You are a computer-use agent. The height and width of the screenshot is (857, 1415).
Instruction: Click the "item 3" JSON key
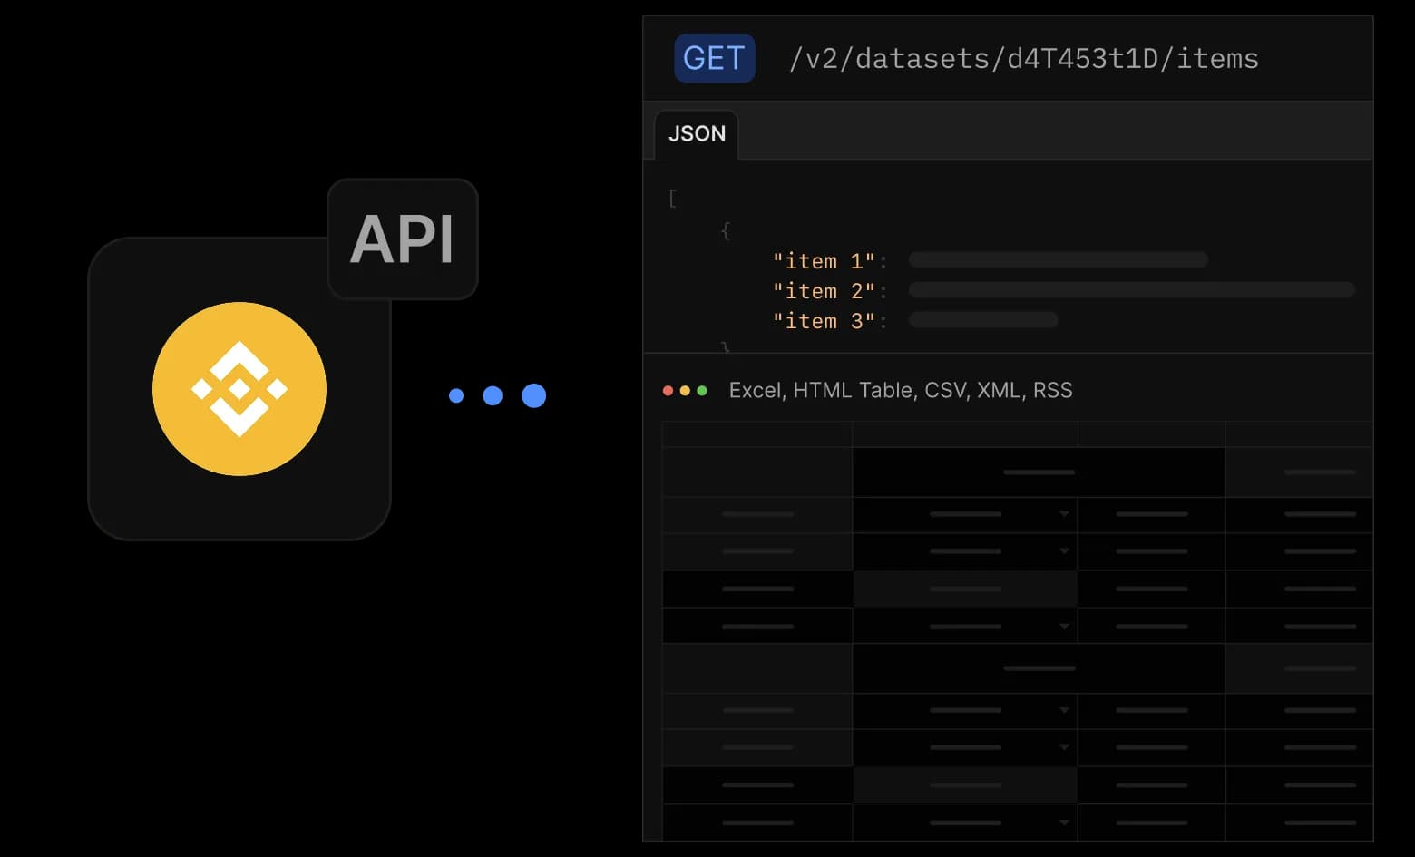[824, 321]
